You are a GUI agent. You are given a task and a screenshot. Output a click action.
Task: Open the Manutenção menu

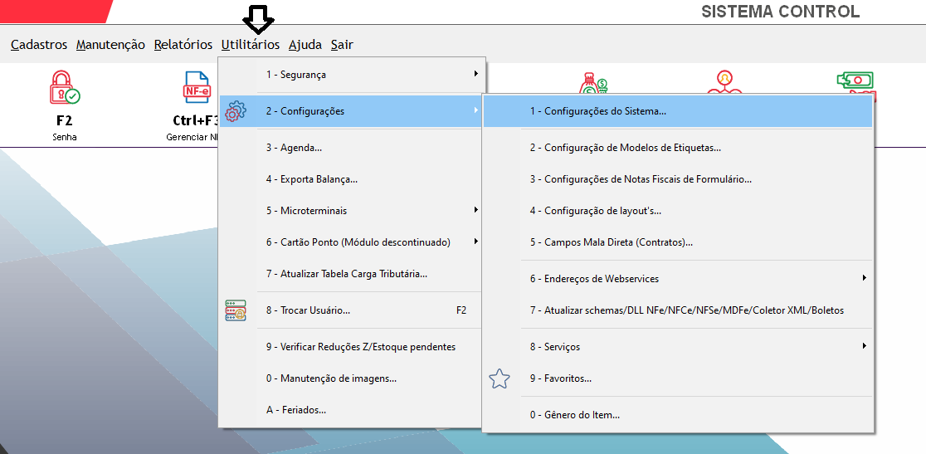tap(110, 44)
